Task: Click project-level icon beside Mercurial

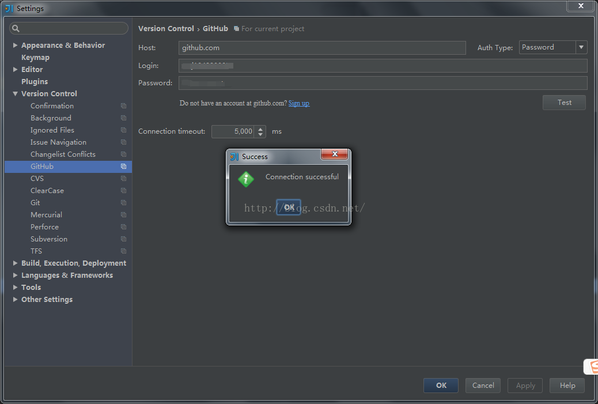Action: 123,215
